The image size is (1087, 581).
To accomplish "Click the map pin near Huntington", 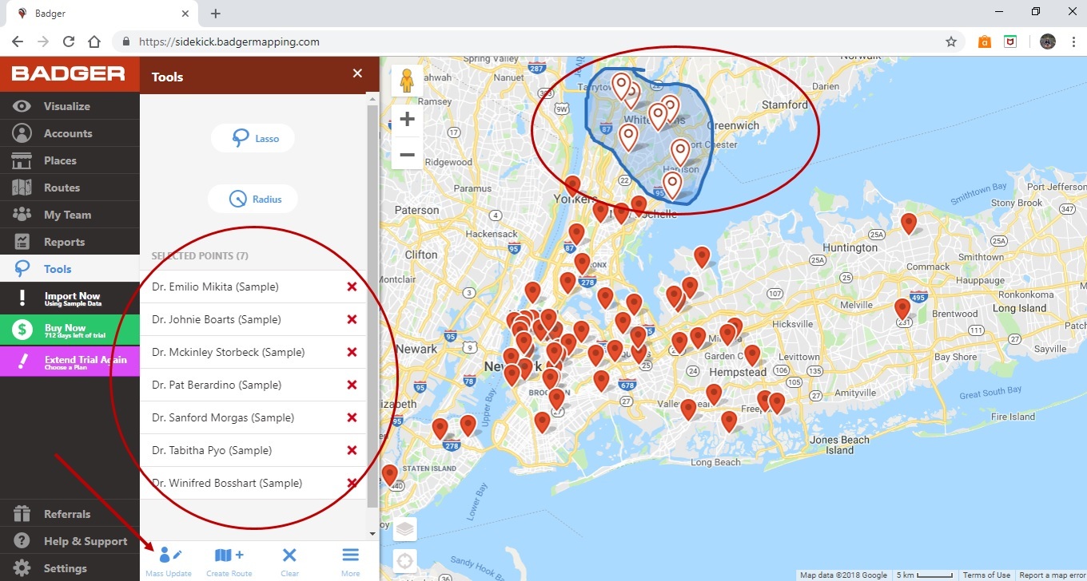I will pyautogui.click(x=909, y=223).
